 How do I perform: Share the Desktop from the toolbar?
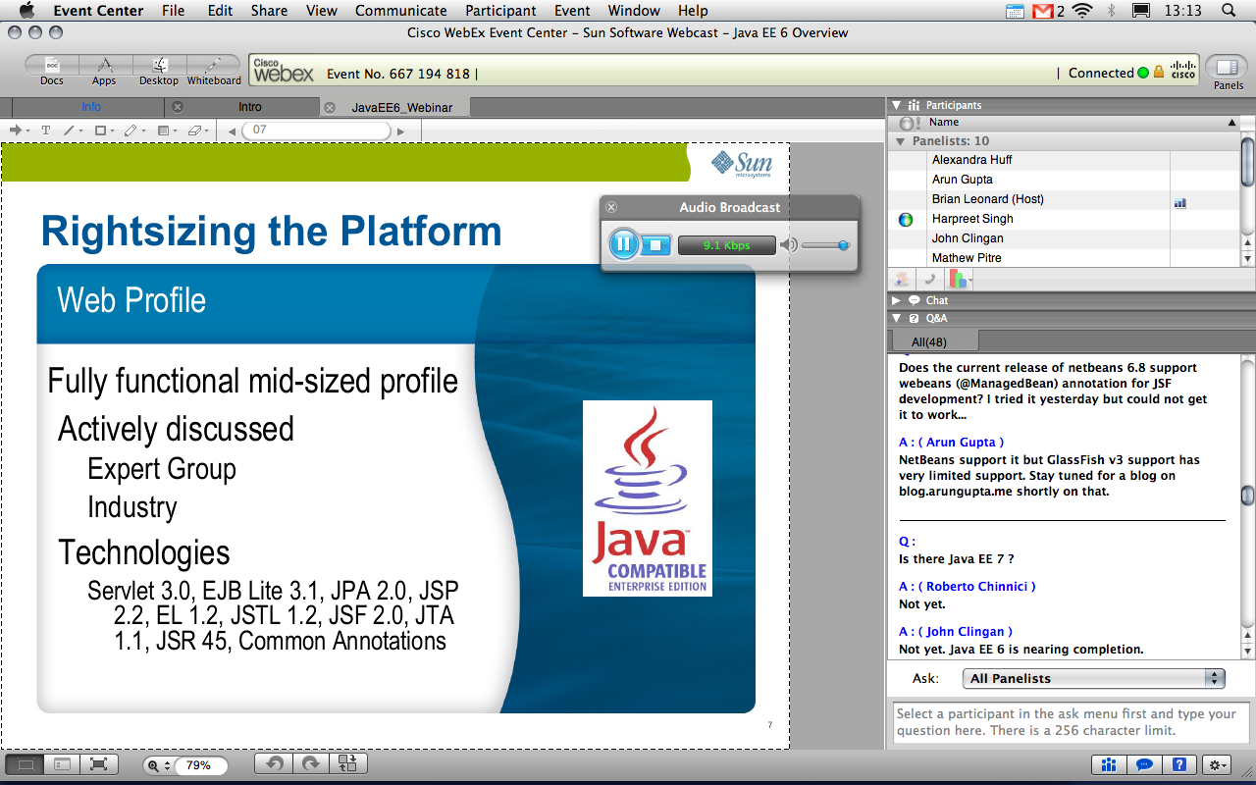click(x=159, y=69)
